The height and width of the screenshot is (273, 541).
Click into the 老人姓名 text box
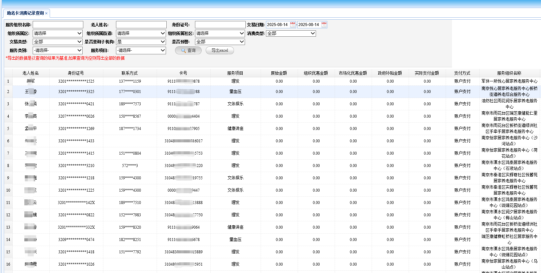tap(141, 25)
